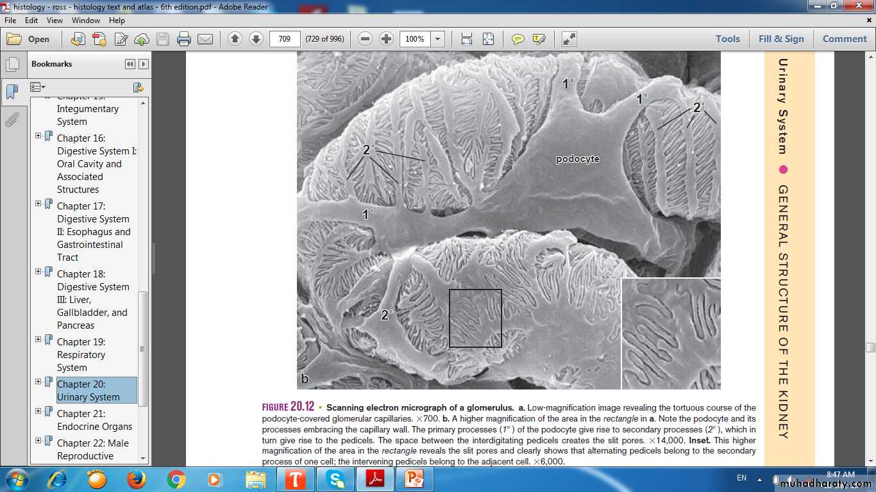Click the page number input field
The width and height of the screenshot is (876, 492).
tap(285, 39)
